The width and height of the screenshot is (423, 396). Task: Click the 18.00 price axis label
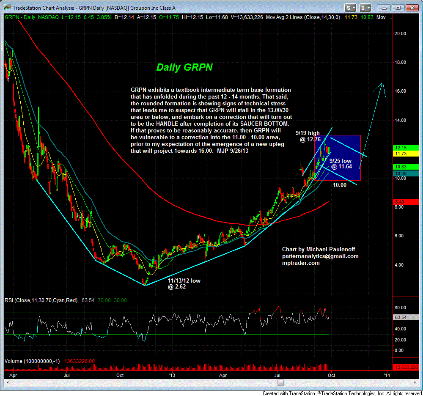pos(400,62)
